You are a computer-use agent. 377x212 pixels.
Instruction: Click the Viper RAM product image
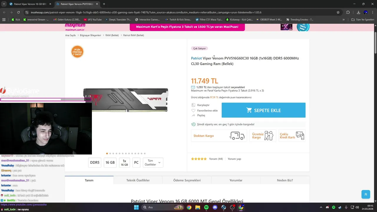[126, 100]
